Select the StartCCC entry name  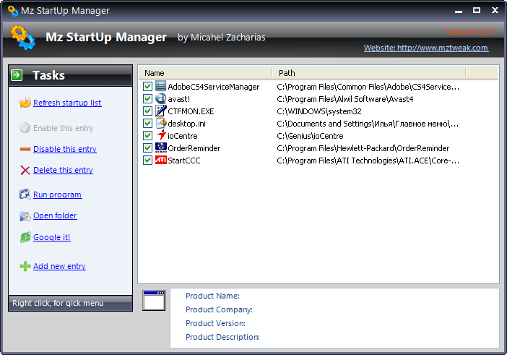point(184,161)
